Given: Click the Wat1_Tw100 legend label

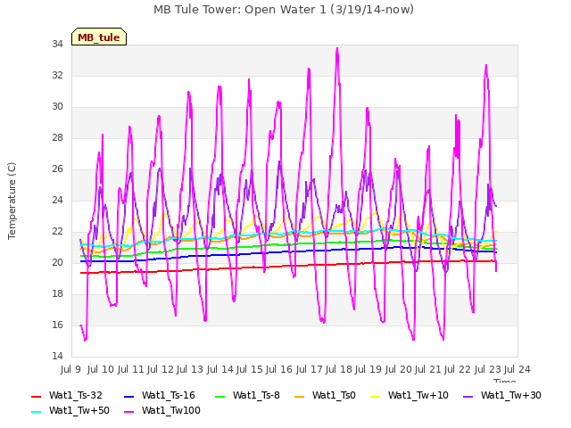Looking at the screenshot, I should 171,410.
